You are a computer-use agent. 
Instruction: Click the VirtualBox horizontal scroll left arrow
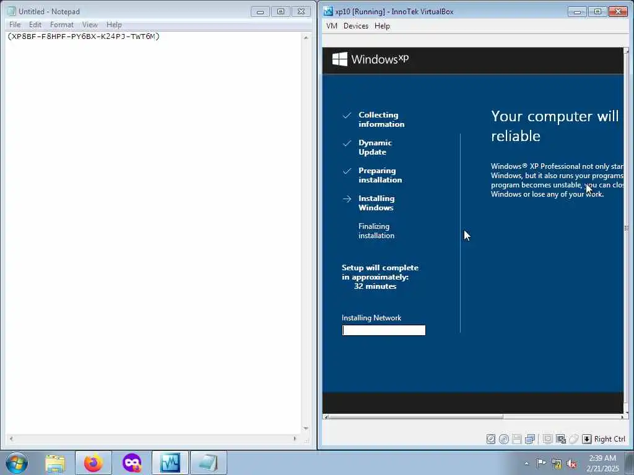[x=326, y=417]
